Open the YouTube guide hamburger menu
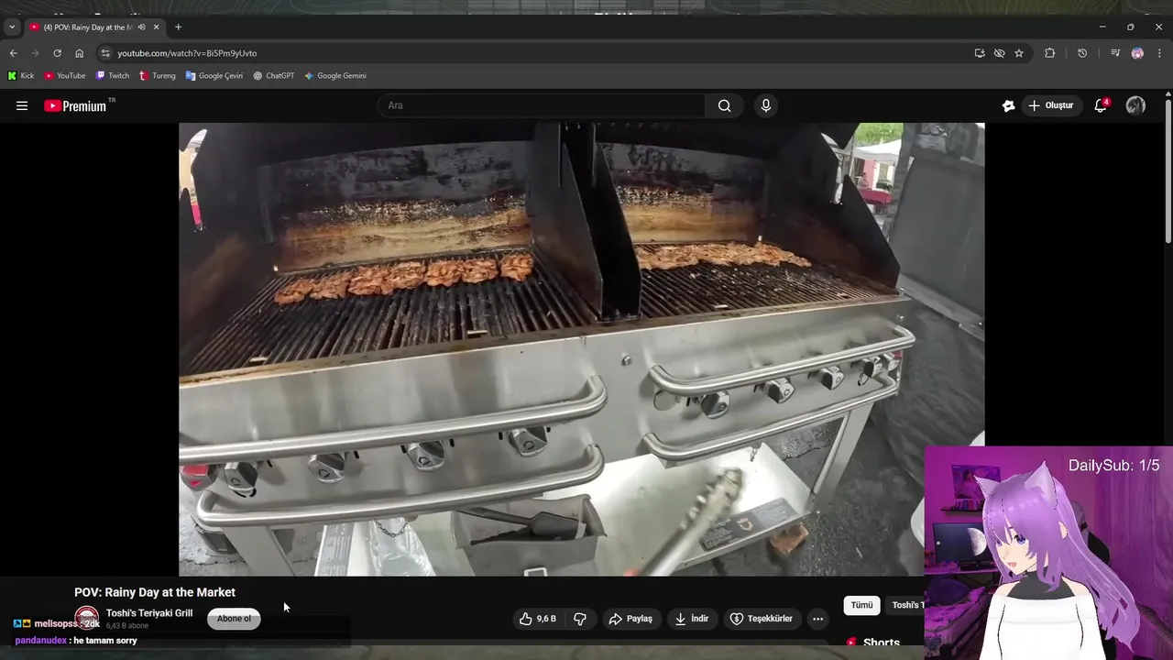Viewport: 1173px width, 660px height. click(x=22, y=105)
